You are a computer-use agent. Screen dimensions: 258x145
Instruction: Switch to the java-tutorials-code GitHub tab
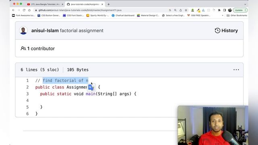click(85, 4)
